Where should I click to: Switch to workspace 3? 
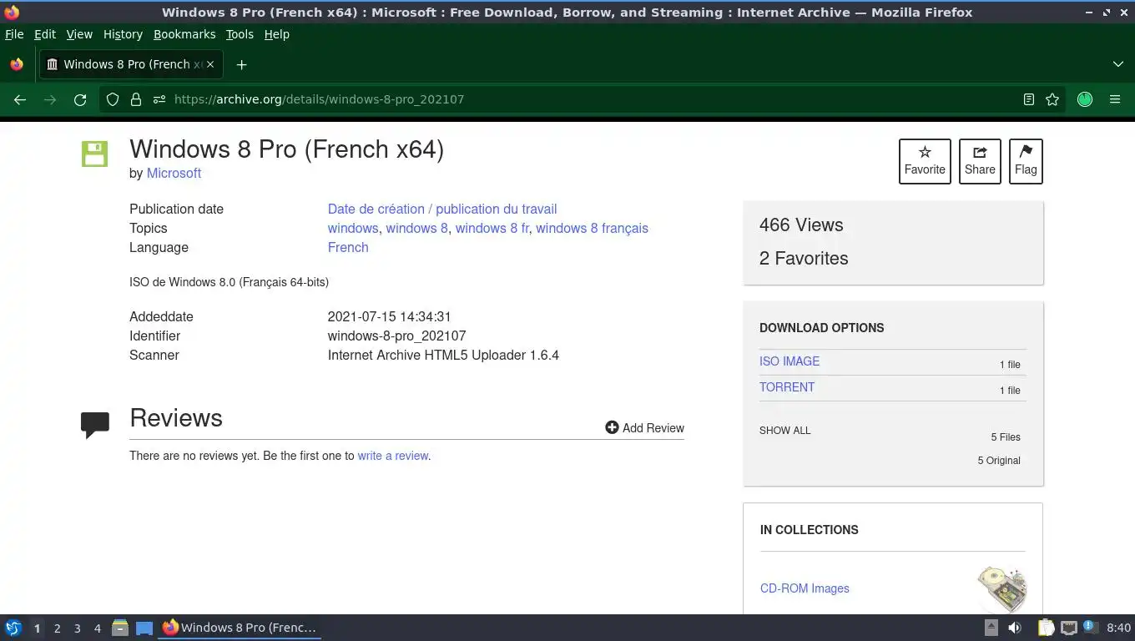77,628
